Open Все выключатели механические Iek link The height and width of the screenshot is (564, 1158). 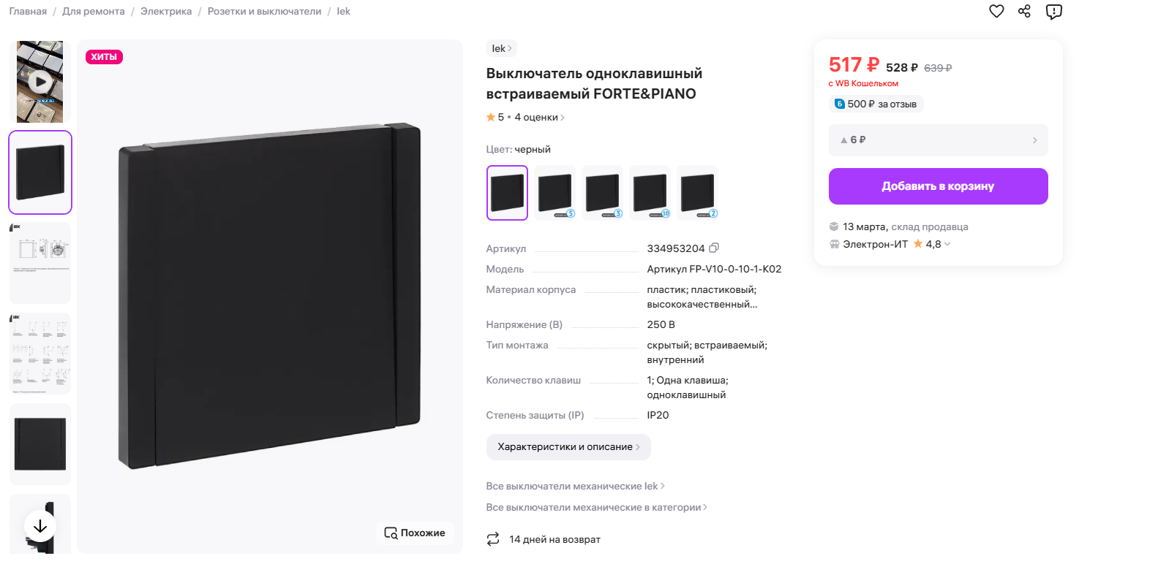pyautogui.click(x=575, y=487)
